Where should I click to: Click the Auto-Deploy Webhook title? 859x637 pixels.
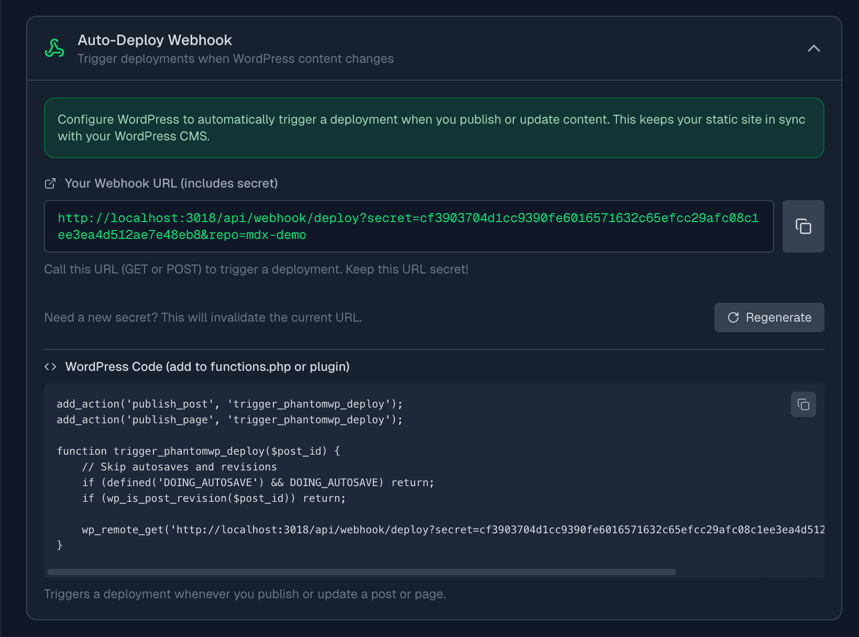(155, 40)
